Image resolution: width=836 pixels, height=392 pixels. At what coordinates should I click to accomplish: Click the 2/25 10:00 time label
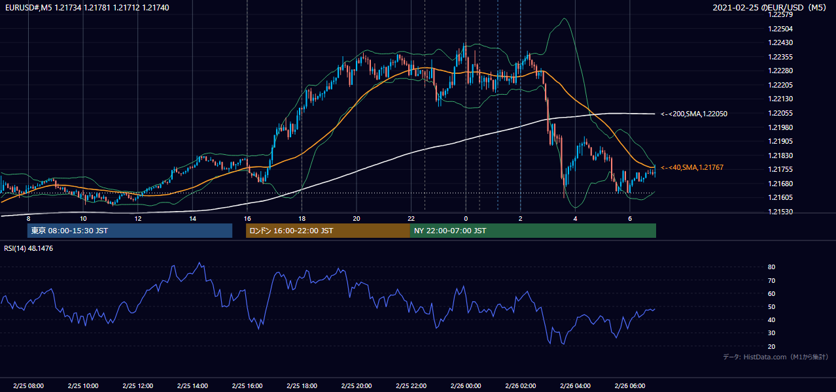pyautogui.click(x=83, y=385)
